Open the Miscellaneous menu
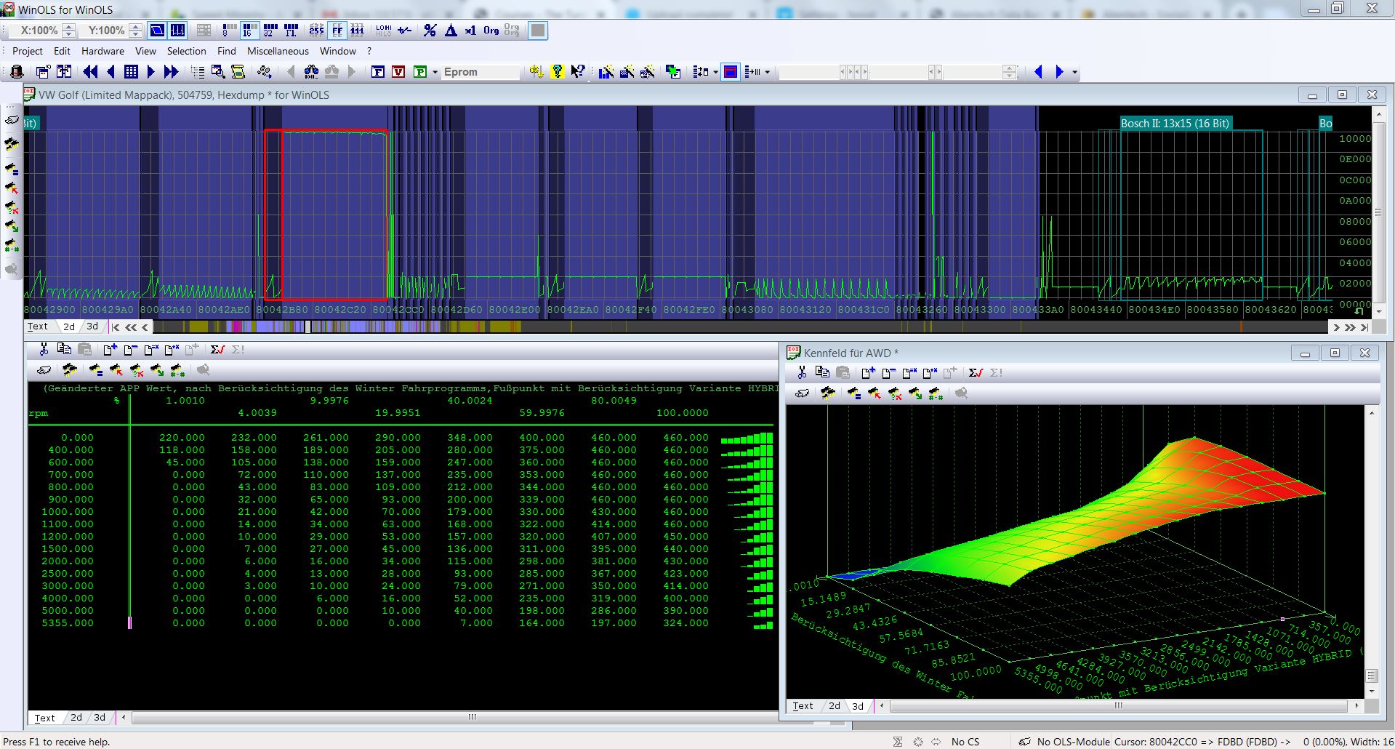This screenshot has height=749, width=1395. pos(278,51)
